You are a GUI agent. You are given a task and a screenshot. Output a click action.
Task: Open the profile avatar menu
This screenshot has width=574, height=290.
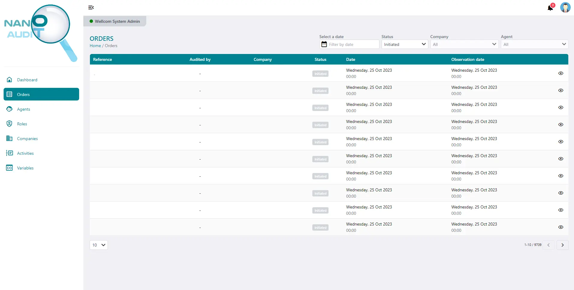point(565,7)
